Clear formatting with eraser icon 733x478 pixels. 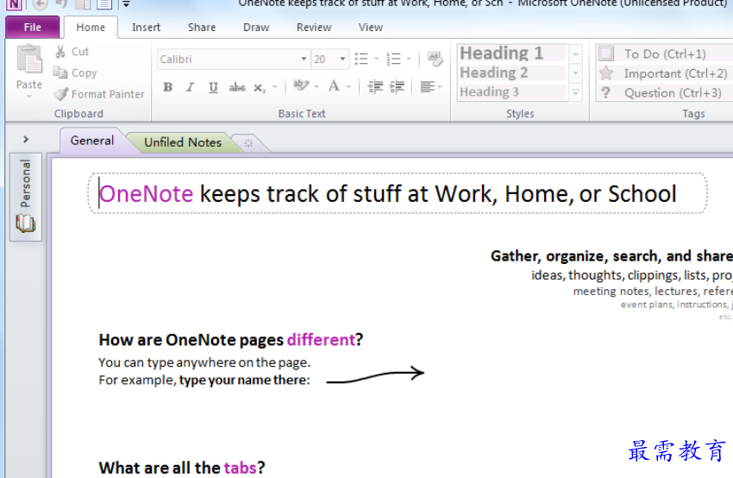(x=435, y=59)
